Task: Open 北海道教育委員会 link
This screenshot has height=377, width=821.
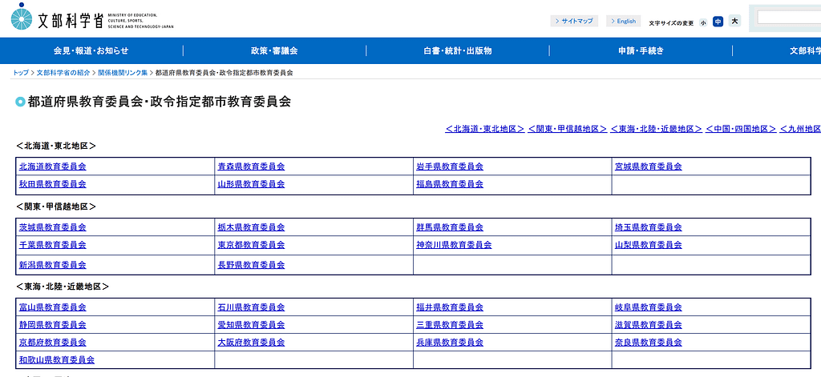Action: pos(52,166)
